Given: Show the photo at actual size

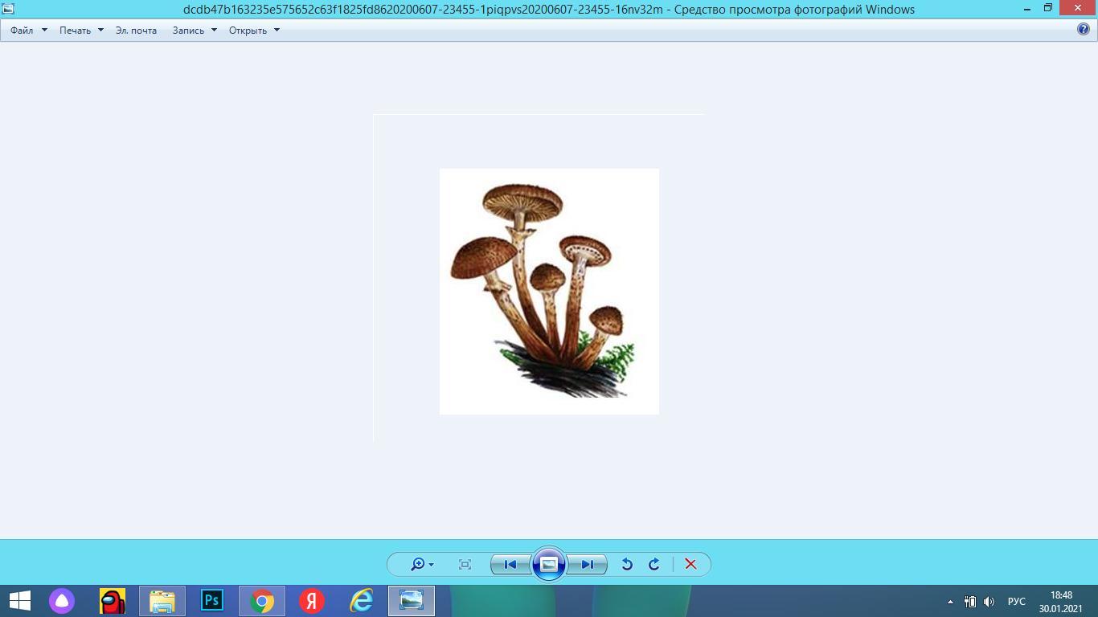Looking at the screenshot, I should pos(465,564).
